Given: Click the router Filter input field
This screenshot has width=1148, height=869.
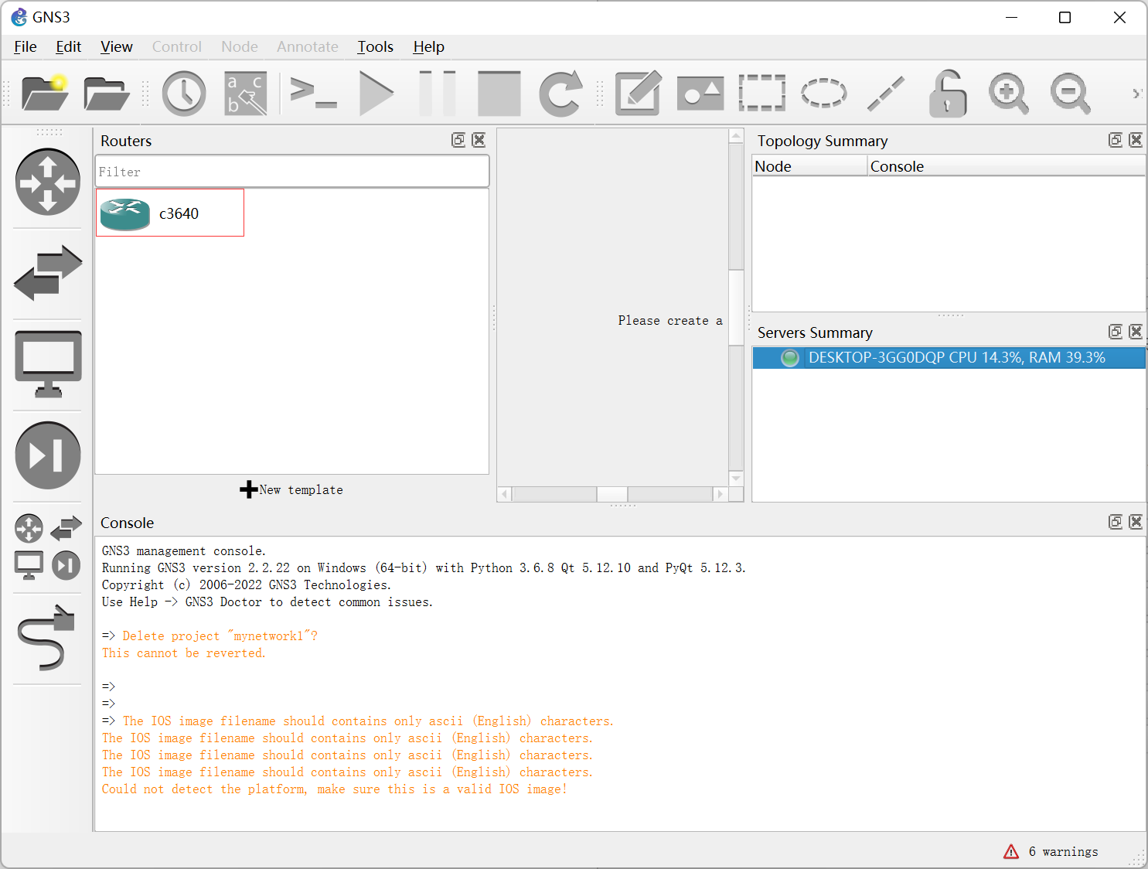Looking at the screenshot, I should pyautogui.click(x=292, y=172).
